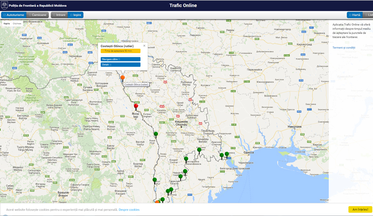Open the Despre cookies link
The height and width of the screenshot is (216, 373).
[129, 209]
